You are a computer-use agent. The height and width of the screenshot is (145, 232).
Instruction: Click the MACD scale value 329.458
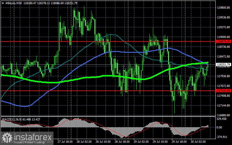tap(221, 119)
